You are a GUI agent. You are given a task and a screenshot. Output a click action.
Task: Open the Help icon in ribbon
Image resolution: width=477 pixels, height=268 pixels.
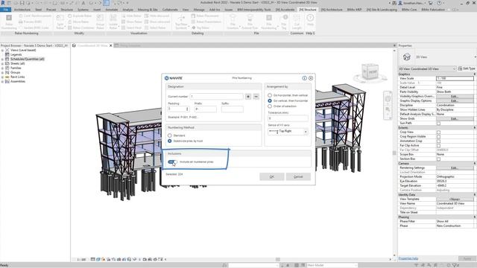(310, 18)
